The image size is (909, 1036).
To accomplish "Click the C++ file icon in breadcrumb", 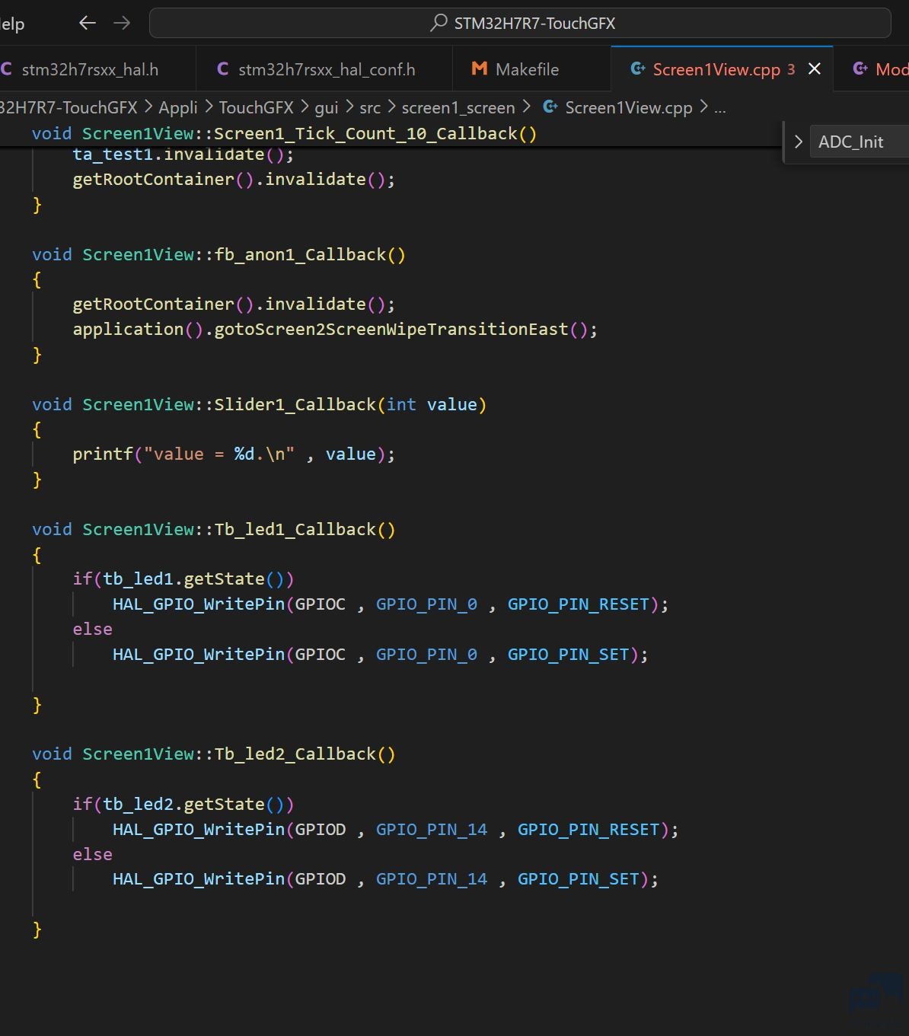I will 550,107.
